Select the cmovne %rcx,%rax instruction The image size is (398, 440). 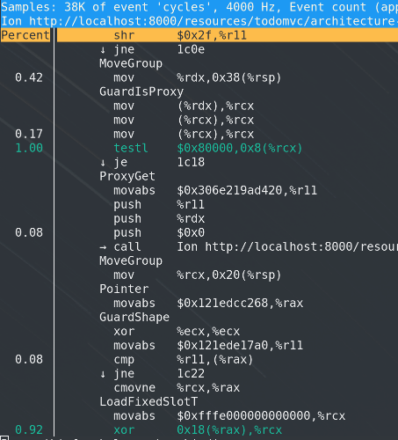point(177,388)
